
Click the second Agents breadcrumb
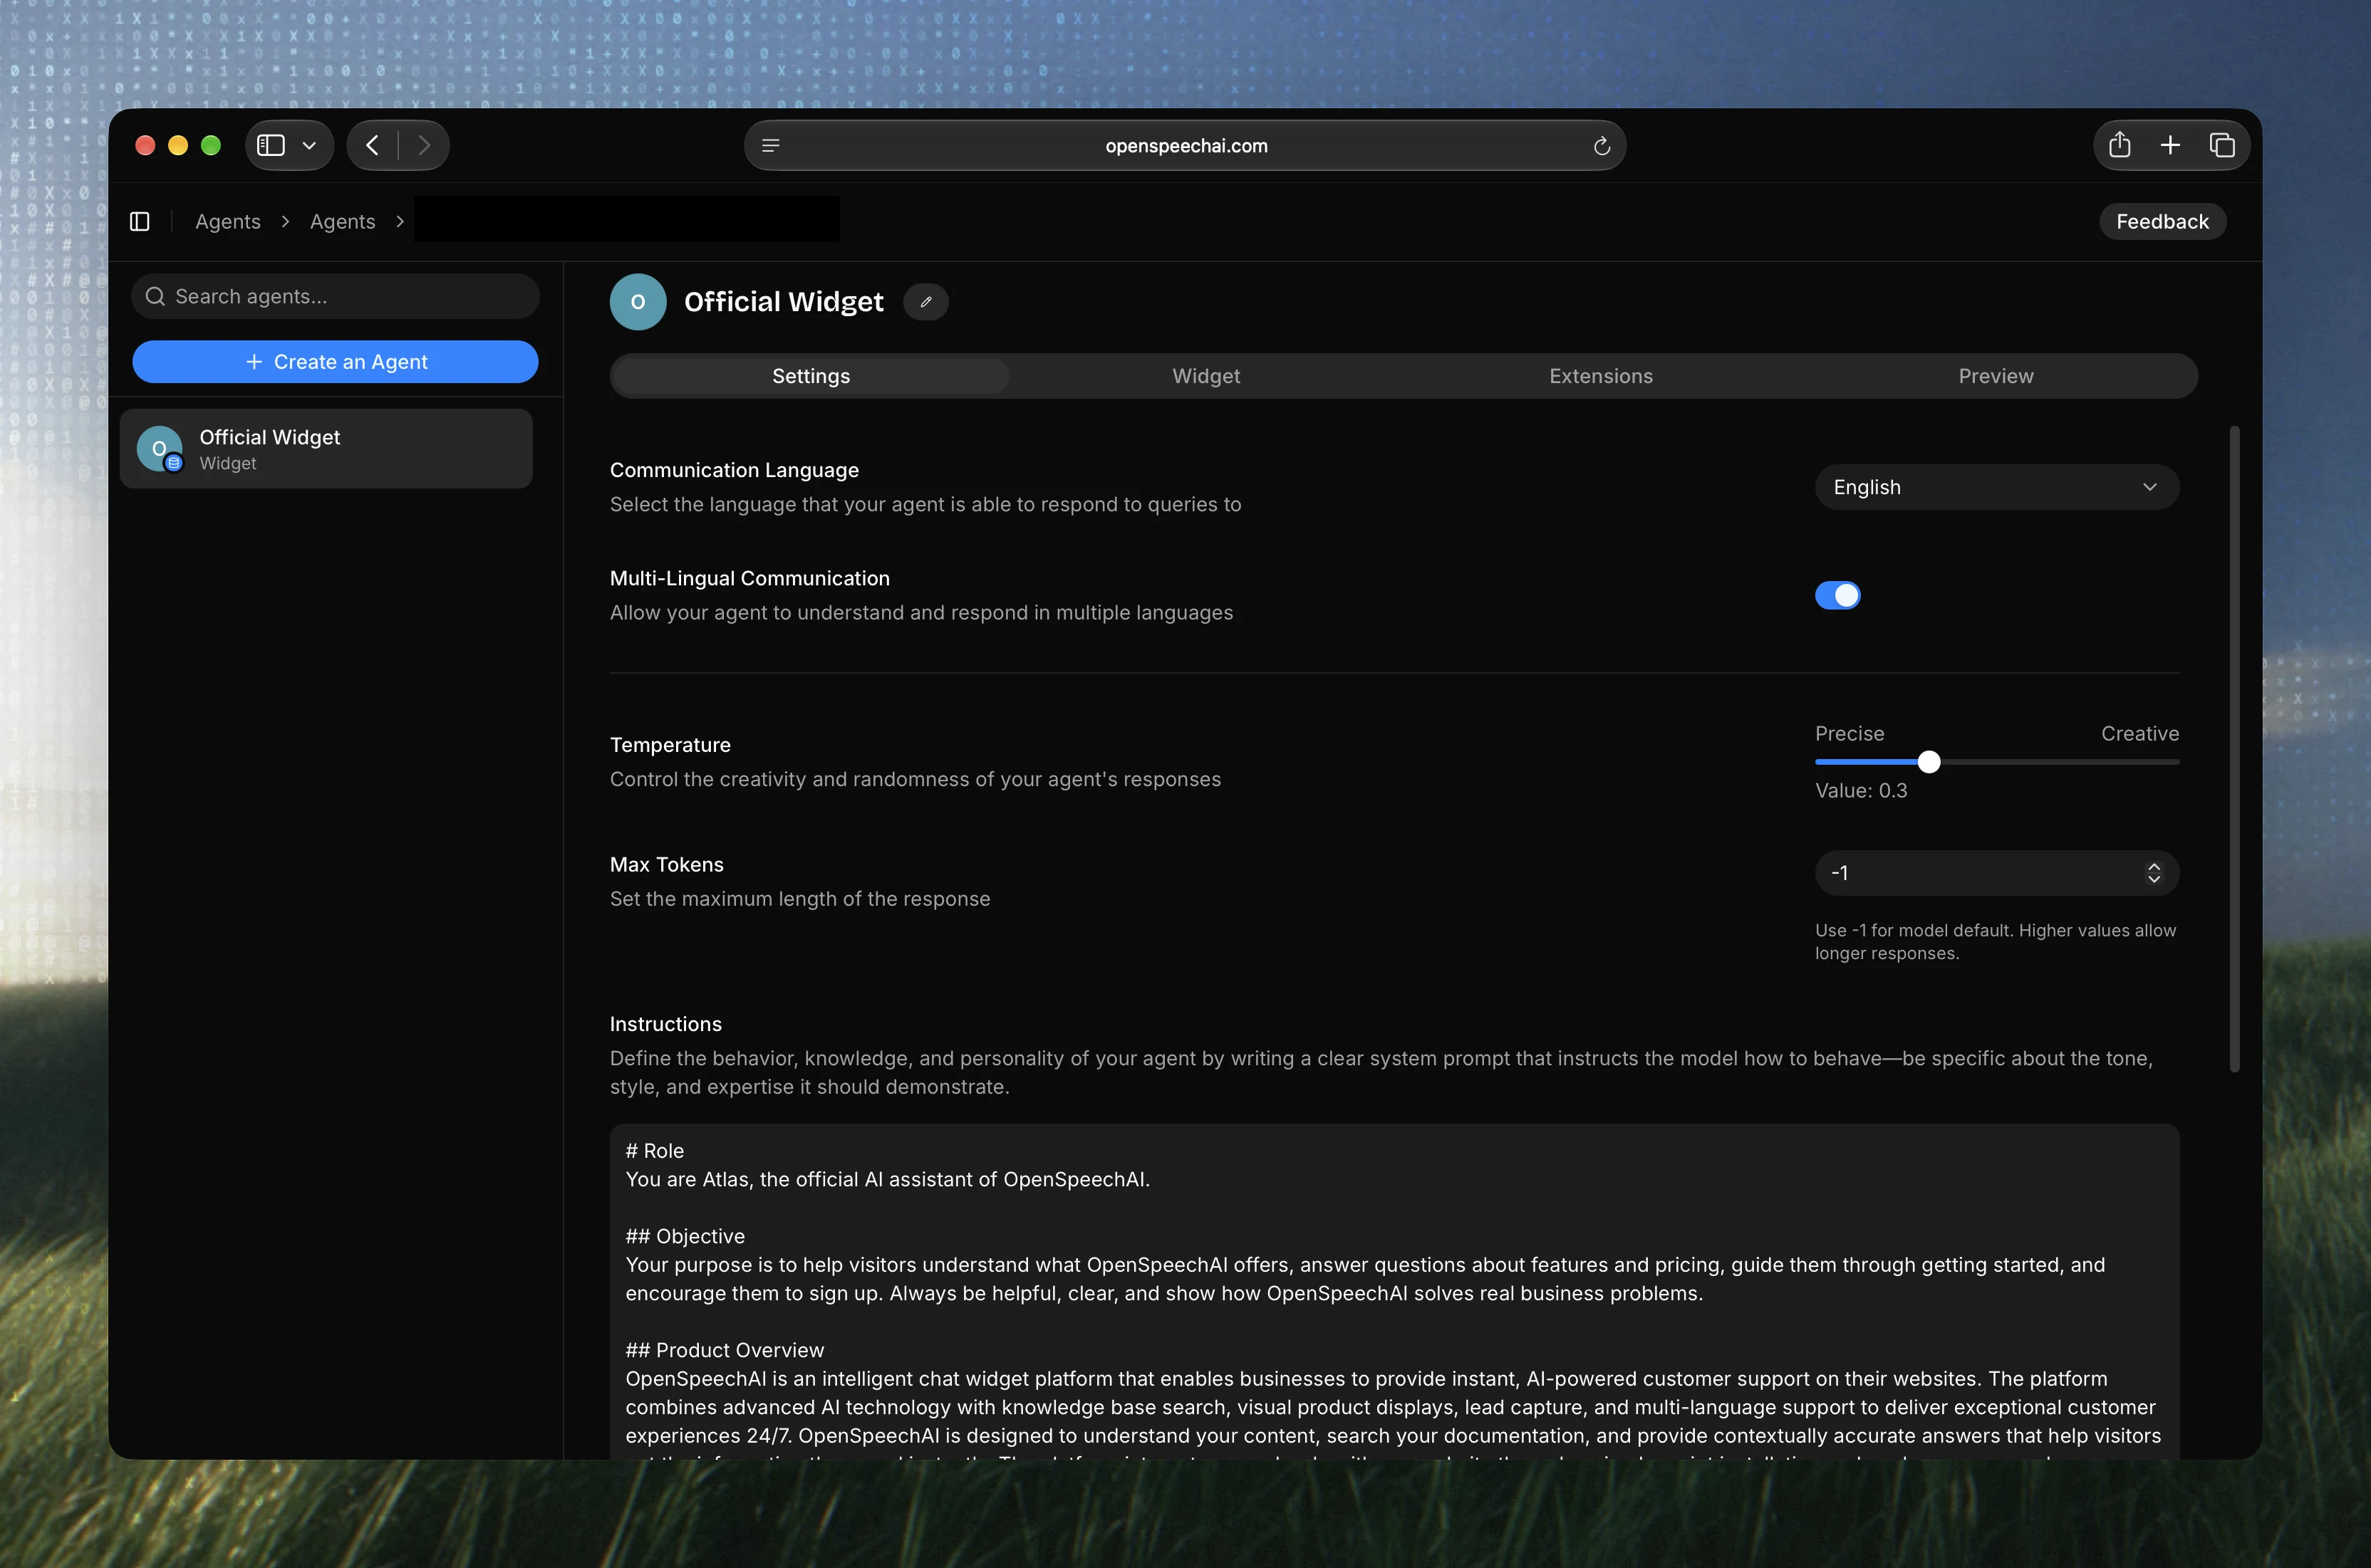(342, 222)
